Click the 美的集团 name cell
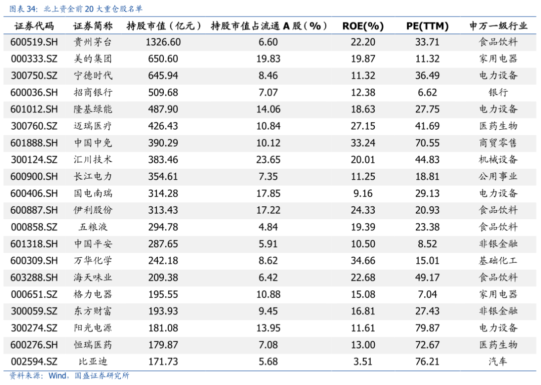The image size is (541, 385). coord(93,59)
